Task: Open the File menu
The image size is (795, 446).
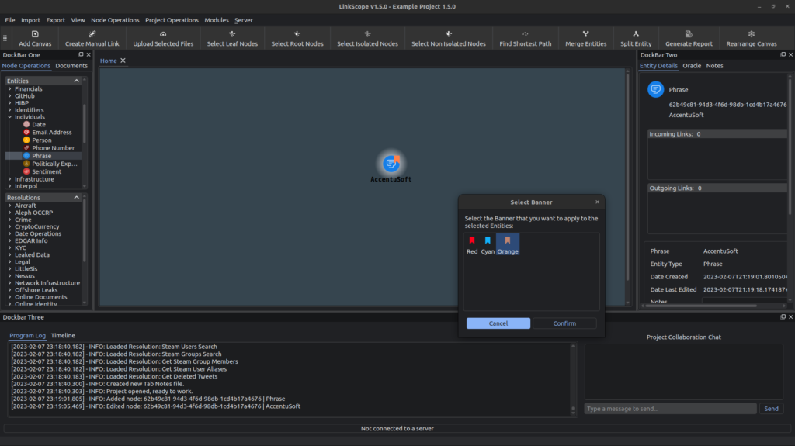Action: coord(9,20)
